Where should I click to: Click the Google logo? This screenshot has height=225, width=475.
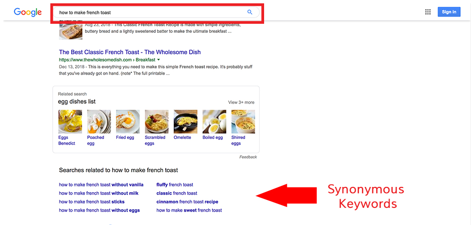(28, 12)
